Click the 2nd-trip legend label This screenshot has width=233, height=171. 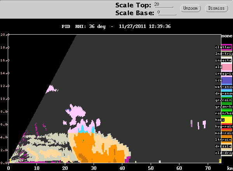click(224, 54)
